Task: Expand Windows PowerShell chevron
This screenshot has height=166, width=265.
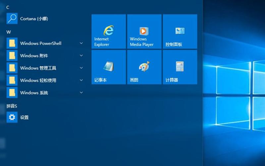Action: tap(81, 43)
